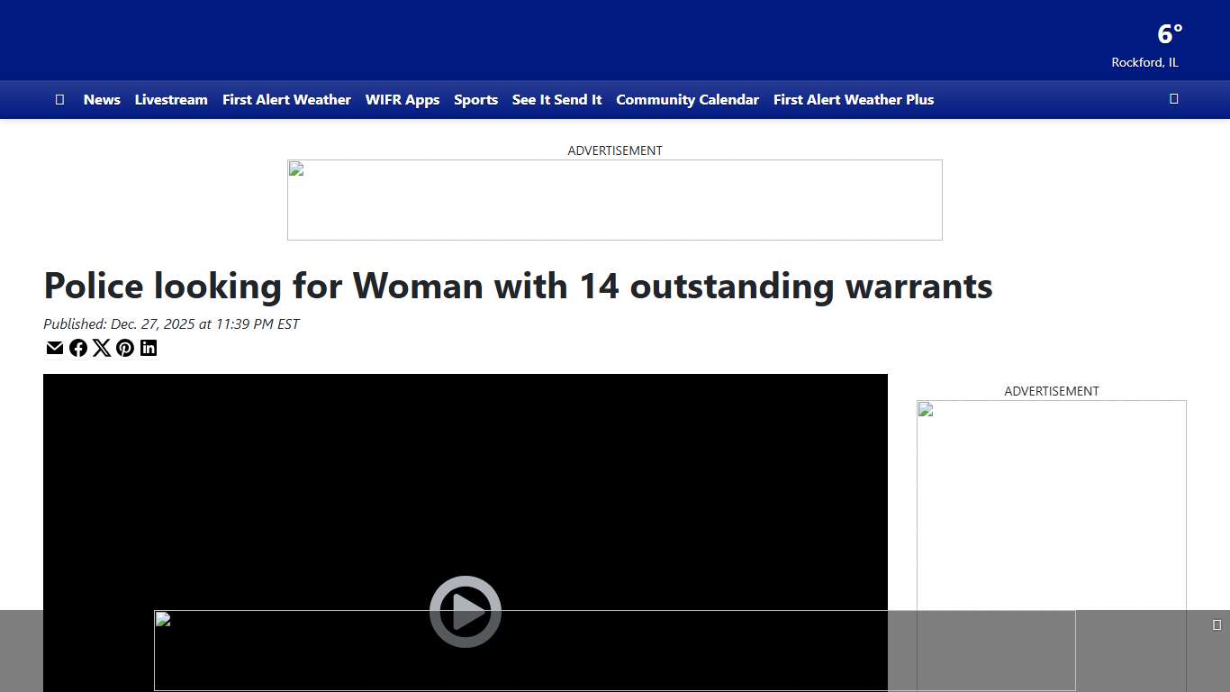Open the site hamburger navigation menu

tap(59, 99)
